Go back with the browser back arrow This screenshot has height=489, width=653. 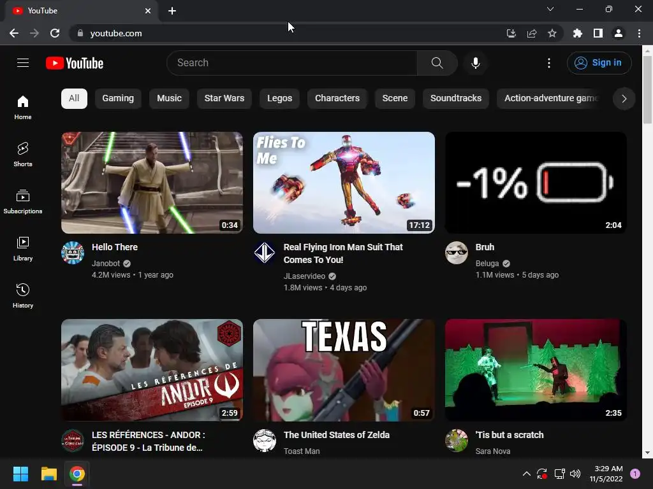click(x=14, y=33)
